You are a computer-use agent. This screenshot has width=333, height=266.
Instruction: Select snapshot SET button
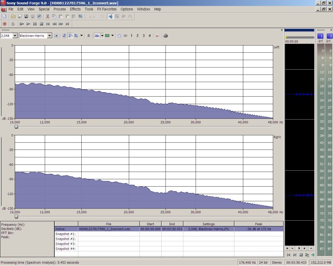coord(125,35)
